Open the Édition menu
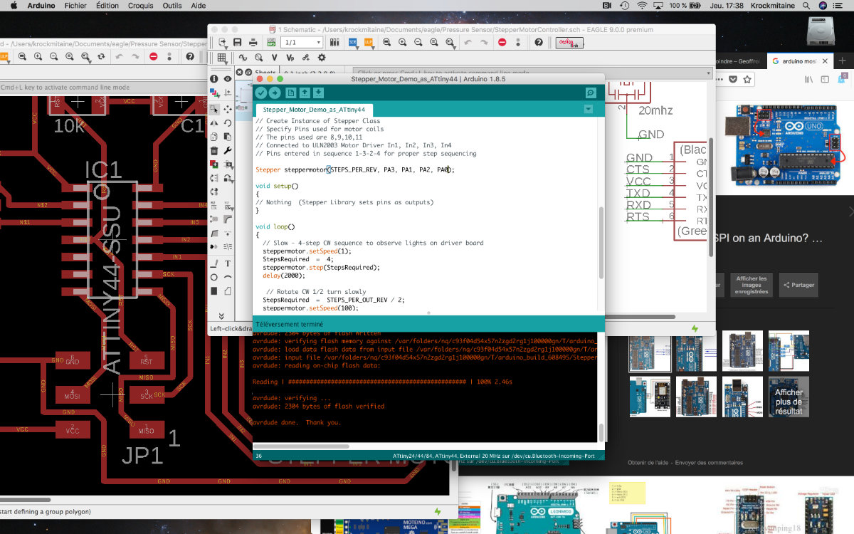854x534 pixels. 107,6
